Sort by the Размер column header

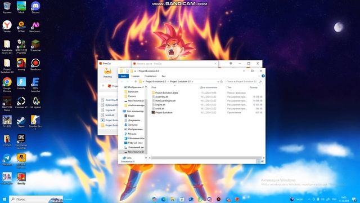[x=254, y=87]
